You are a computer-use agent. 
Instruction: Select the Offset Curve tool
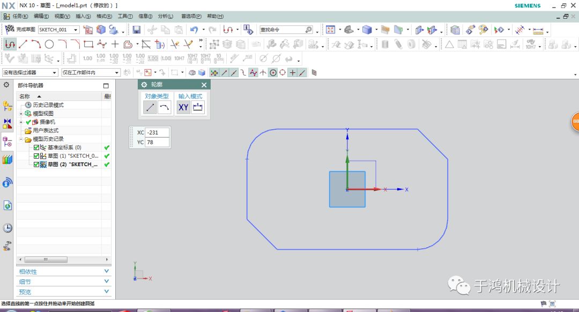point(128,44)
